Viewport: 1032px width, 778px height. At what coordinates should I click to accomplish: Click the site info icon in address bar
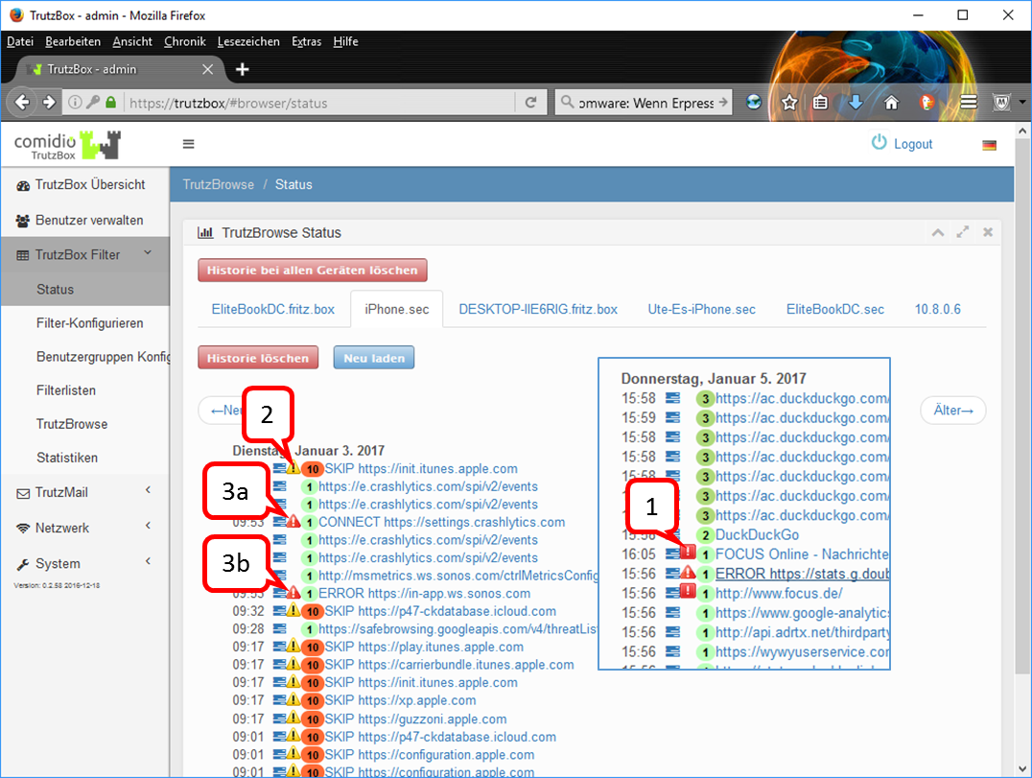tap(75, 102)
